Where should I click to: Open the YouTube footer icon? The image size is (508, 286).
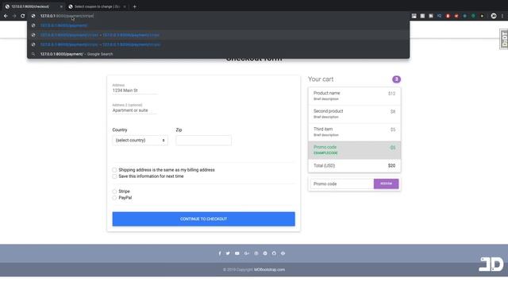click(237, 253)
